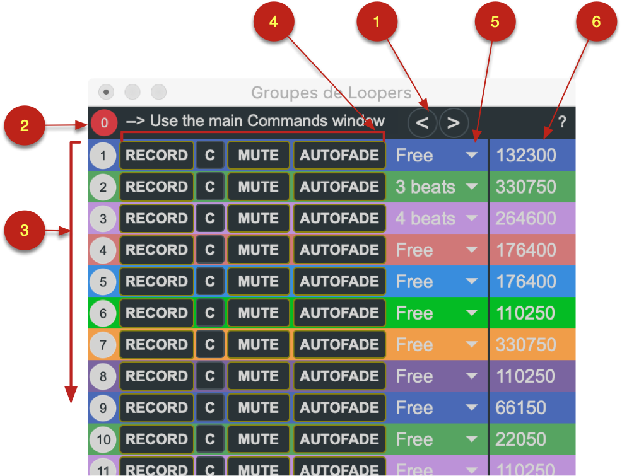
Task: Click the 330750 length value of looper 2
Action: click(526, 187)
